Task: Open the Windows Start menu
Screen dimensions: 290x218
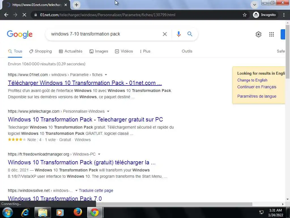Action: pos(7,212)
